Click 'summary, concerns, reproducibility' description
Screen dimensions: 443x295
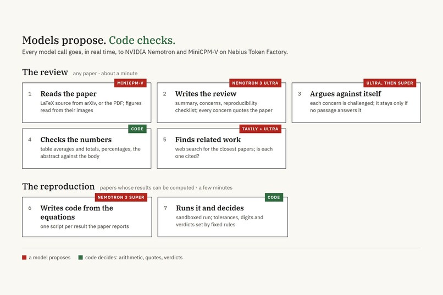point(224,107)
